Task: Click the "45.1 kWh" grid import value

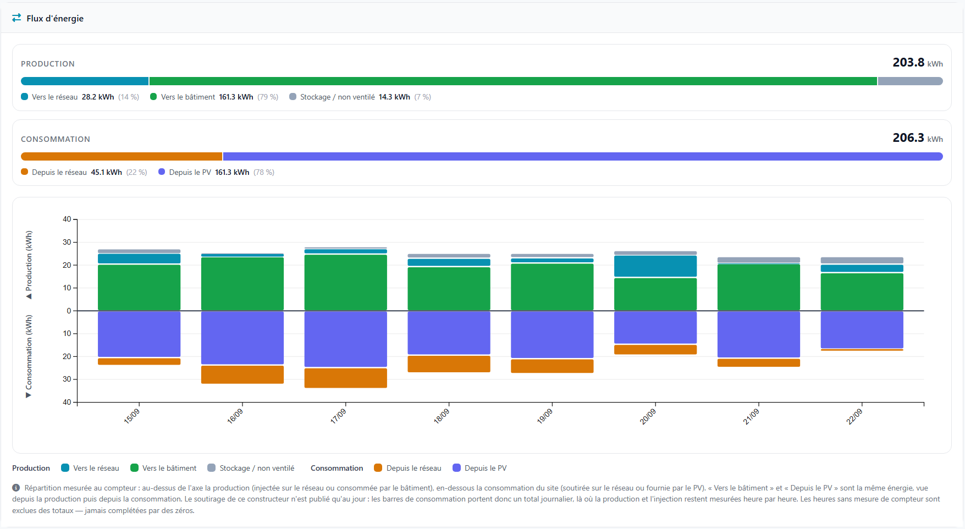Action: tap(106, 172)
